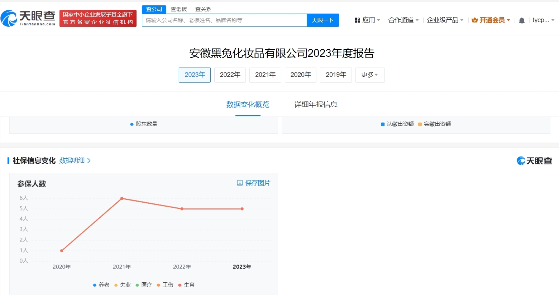Click the chevron arrow after 数据明细
This screenshot has height=297, width=559.
point(89,161)
